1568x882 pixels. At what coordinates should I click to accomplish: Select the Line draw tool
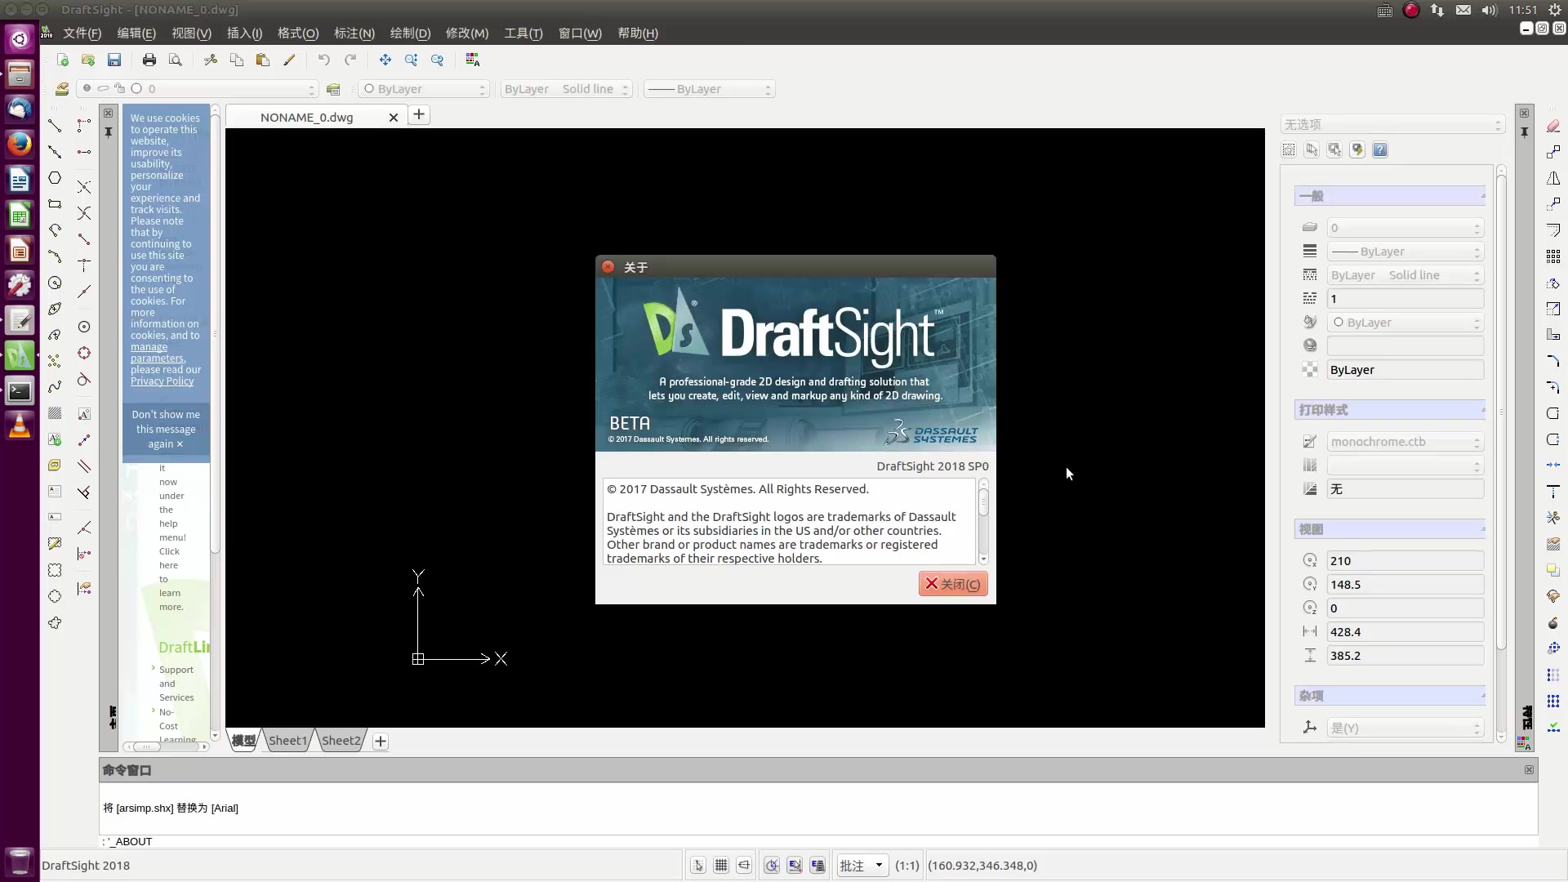55,126
